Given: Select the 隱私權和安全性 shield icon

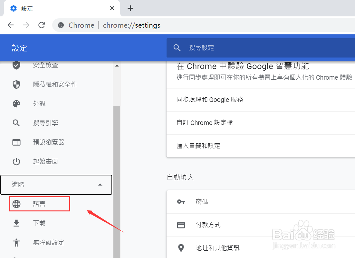Looking at the screenshot, I should (16, 84).
